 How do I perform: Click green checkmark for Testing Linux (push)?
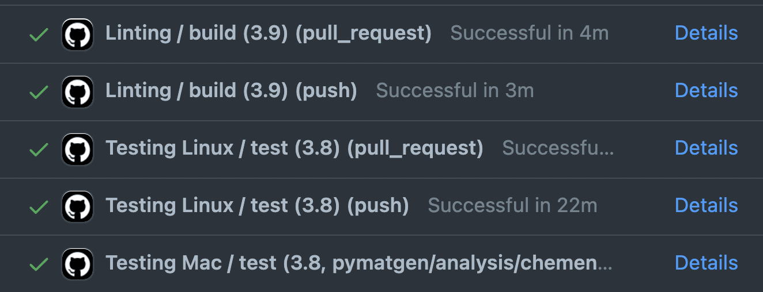(x=39, y=206)
